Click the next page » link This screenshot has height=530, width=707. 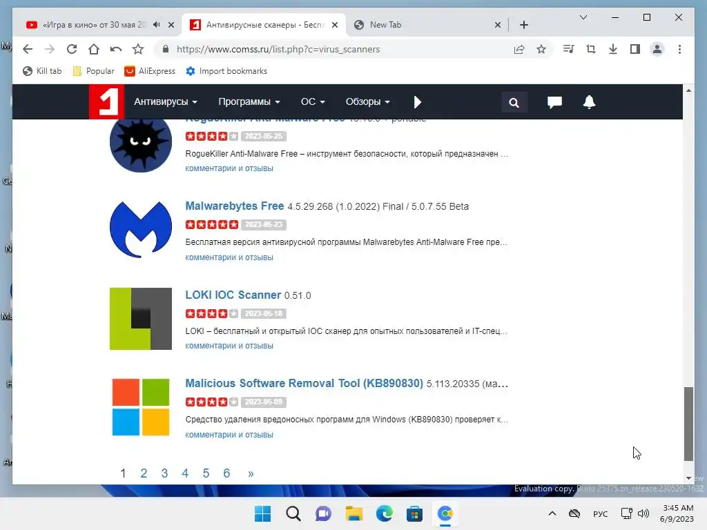click(251, 473)
